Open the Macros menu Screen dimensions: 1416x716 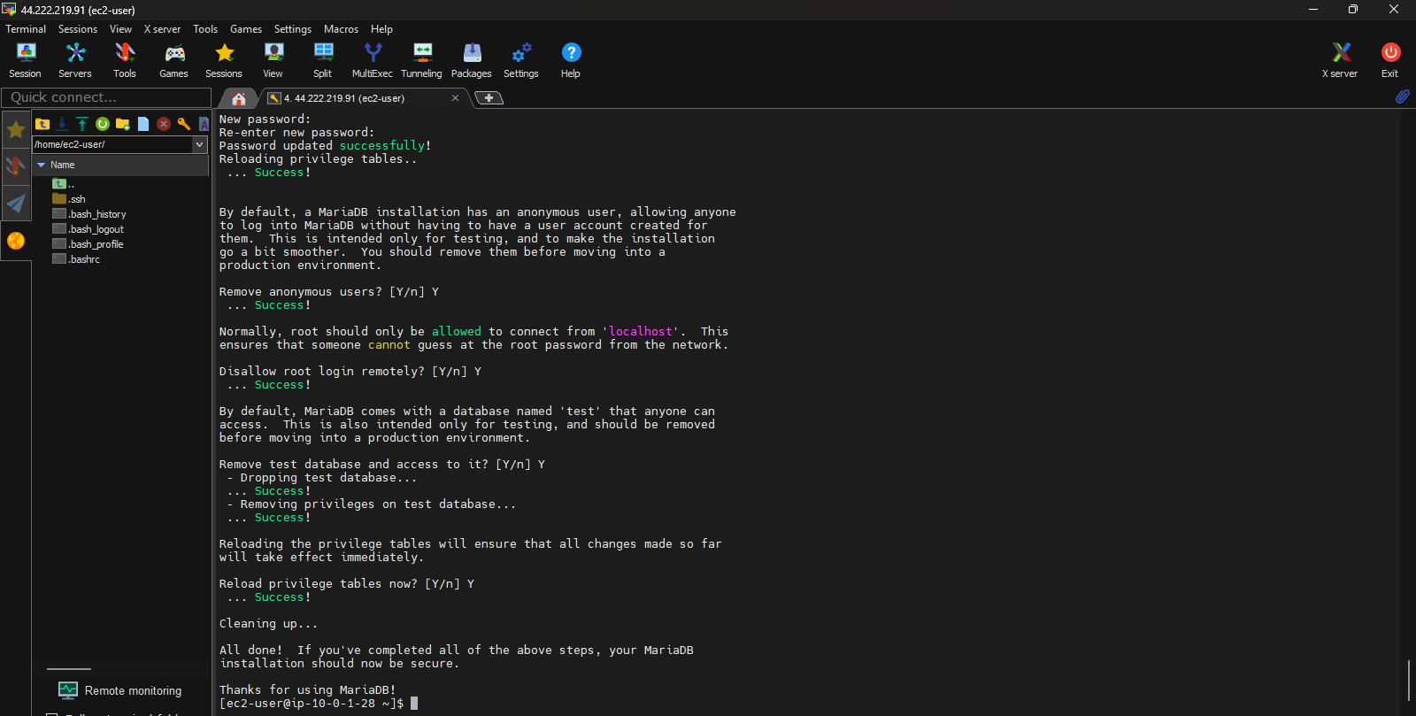click(x=341, y=29)
